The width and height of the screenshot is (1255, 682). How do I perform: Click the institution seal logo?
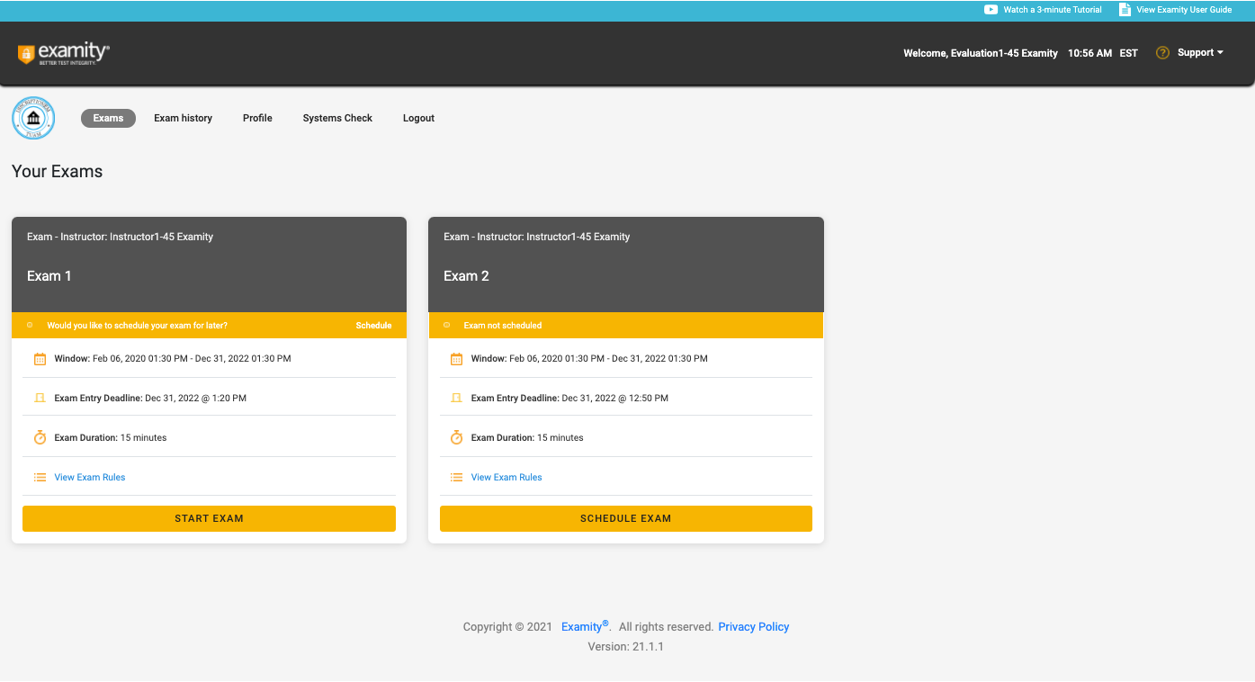tap(33, 119)
